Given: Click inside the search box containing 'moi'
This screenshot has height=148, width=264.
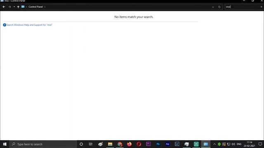Looking at the screenshot, I should [243, 7].
